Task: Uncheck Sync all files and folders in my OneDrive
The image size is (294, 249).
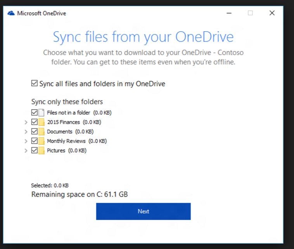Action: (35, 83)
